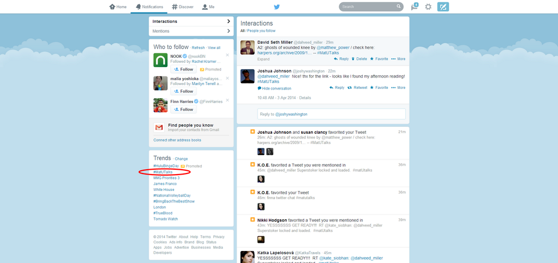The width and height of the screenshot is (558, 263).
Task: Open direct messages icon
Action: [x=414, y=7]
